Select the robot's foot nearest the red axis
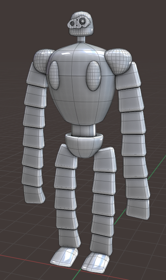The image size is (166, 280). (x=64, y=256)
